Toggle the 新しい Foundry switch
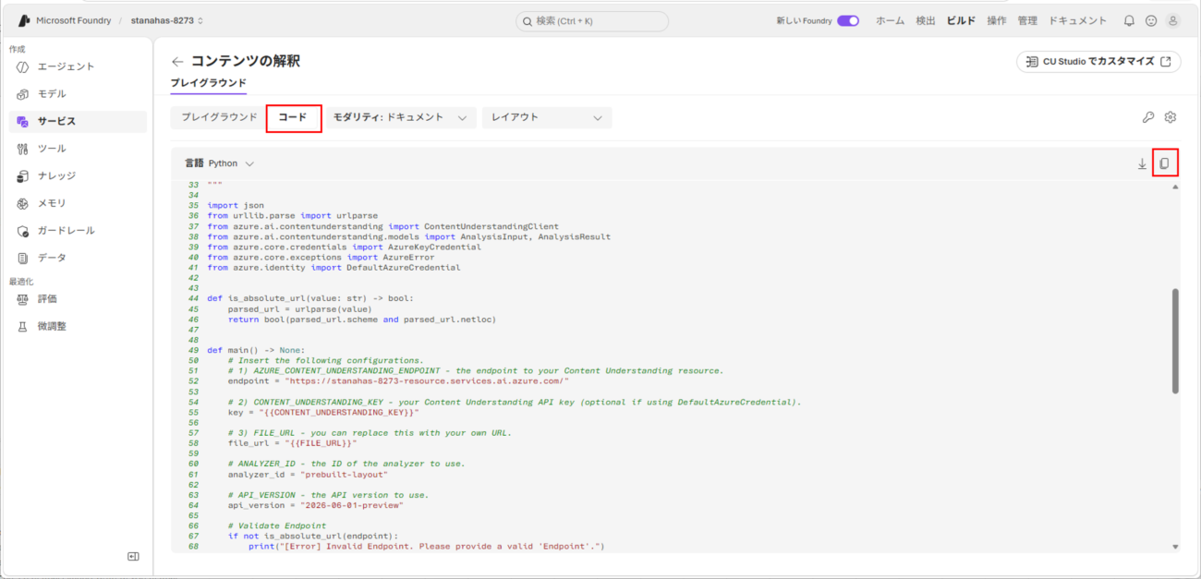Screen dimensions: 1201x579 848,20
